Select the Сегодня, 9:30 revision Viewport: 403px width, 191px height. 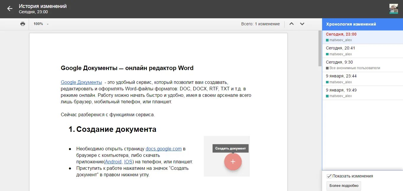click(x=363, y=65)
